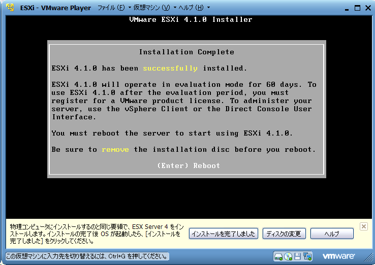Click the hard disk device icon in status bar
This screenshot has width=375, height=265.
(x=278, y=257)
